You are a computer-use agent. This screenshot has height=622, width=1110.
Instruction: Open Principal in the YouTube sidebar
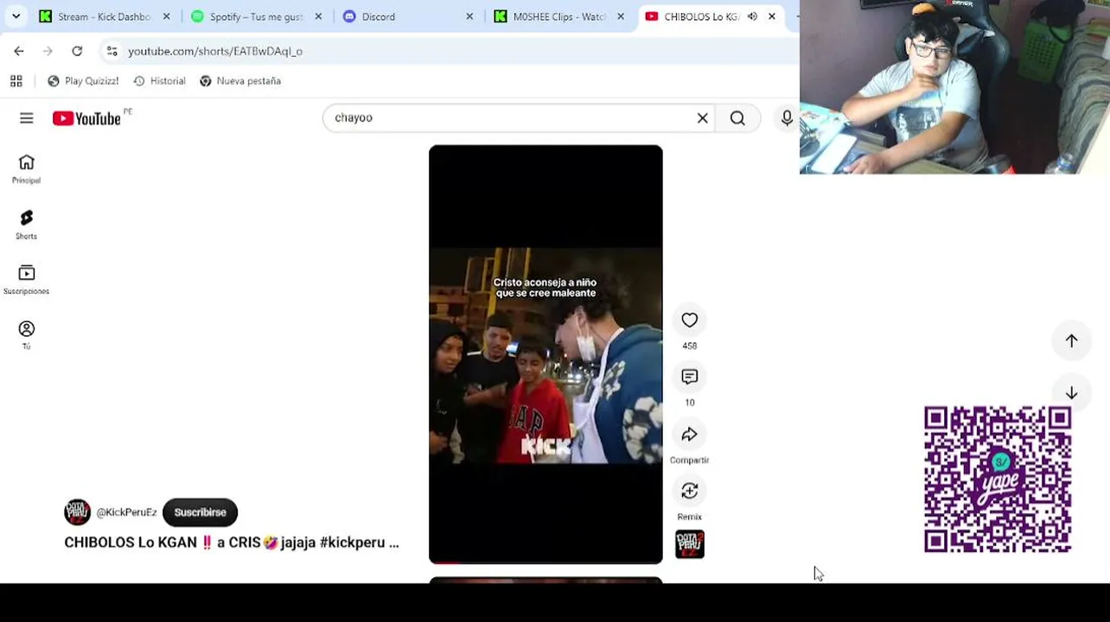click(26, 168)
